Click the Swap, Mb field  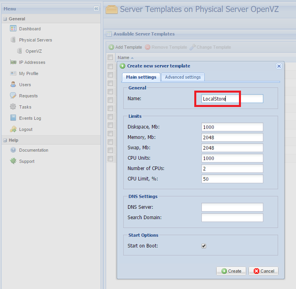[x=232, y=148]
